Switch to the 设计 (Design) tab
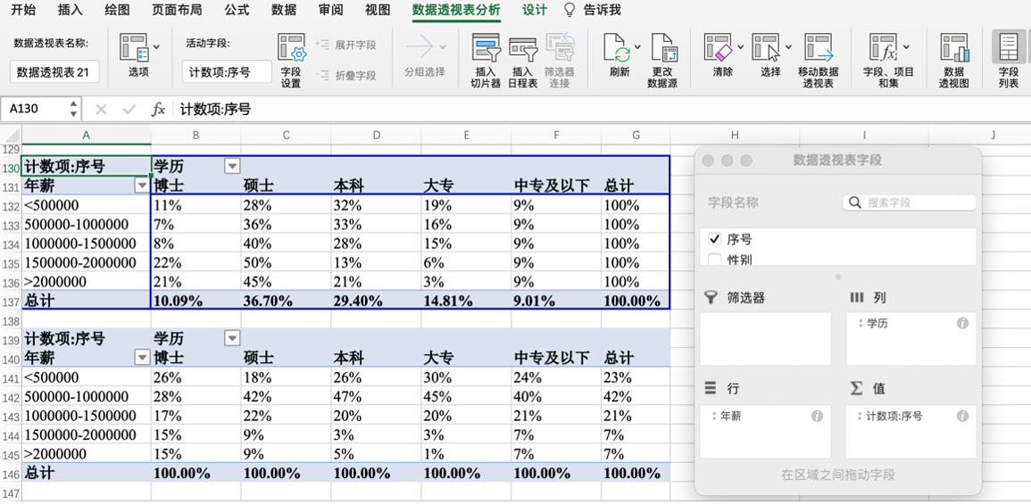Screen dimensions: 1031x504 [535, 10]
